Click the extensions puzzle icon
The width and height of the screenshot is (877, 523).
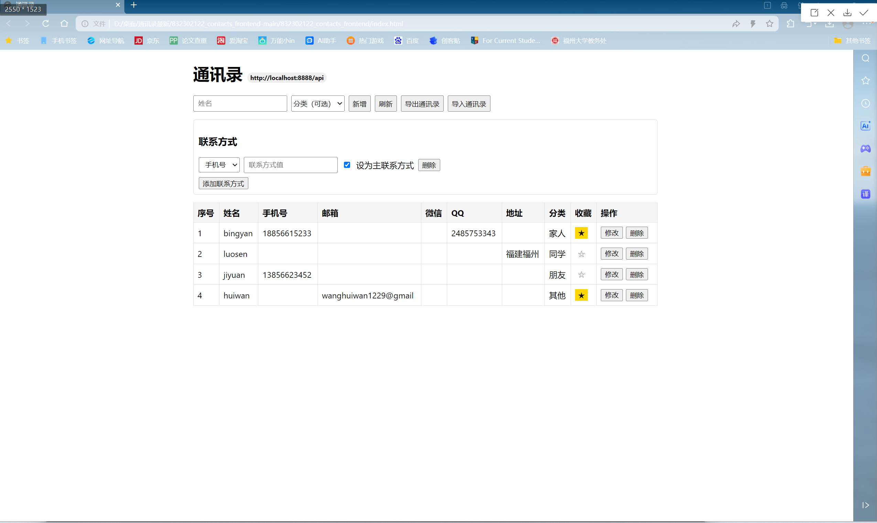point(791,24)
